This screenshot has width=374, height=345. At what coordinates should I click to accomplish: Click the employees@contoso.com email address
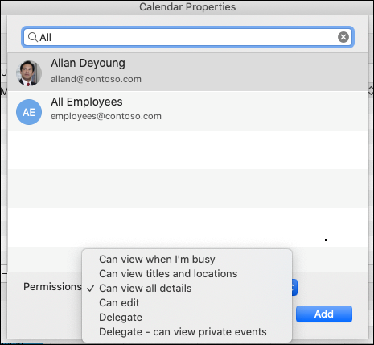106,116
